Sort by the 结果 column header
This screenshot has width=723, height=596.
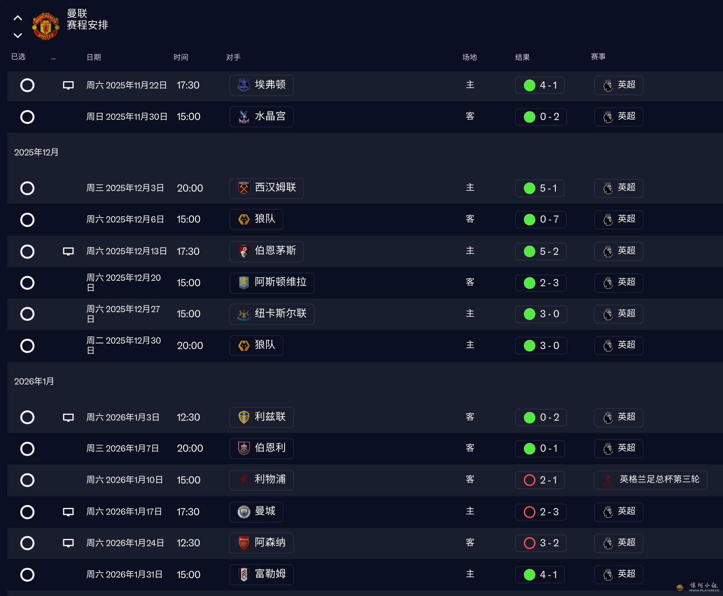[522, 57]
